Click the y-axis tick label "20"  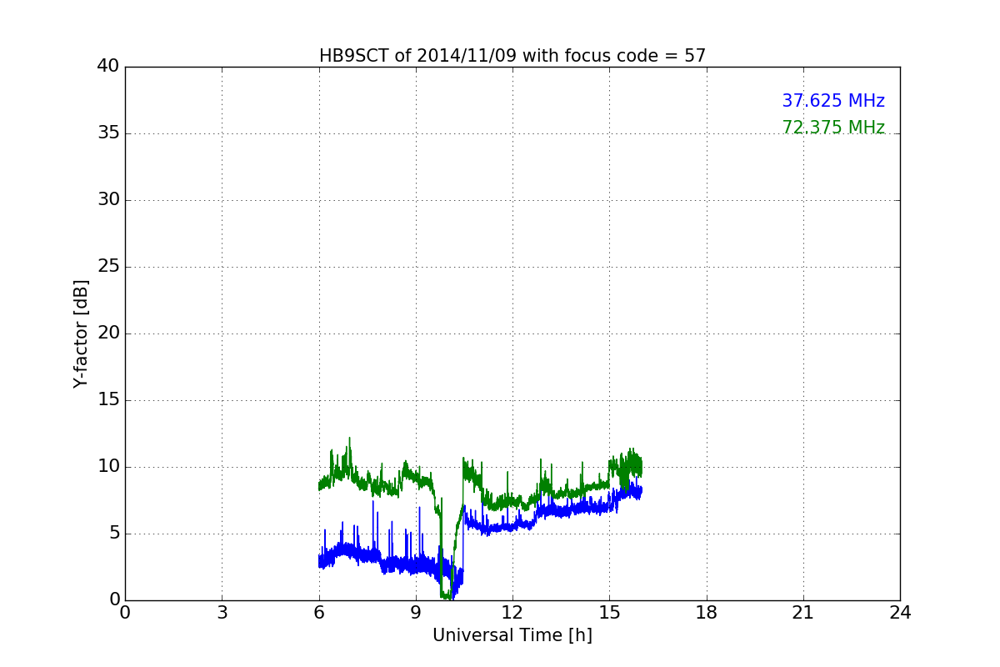click(108, 333)
